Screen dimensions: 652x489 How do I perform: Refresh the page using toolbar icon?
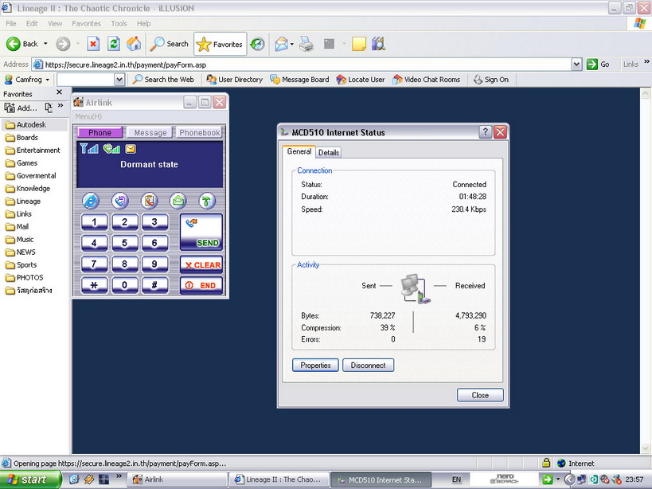click(114, 44)
